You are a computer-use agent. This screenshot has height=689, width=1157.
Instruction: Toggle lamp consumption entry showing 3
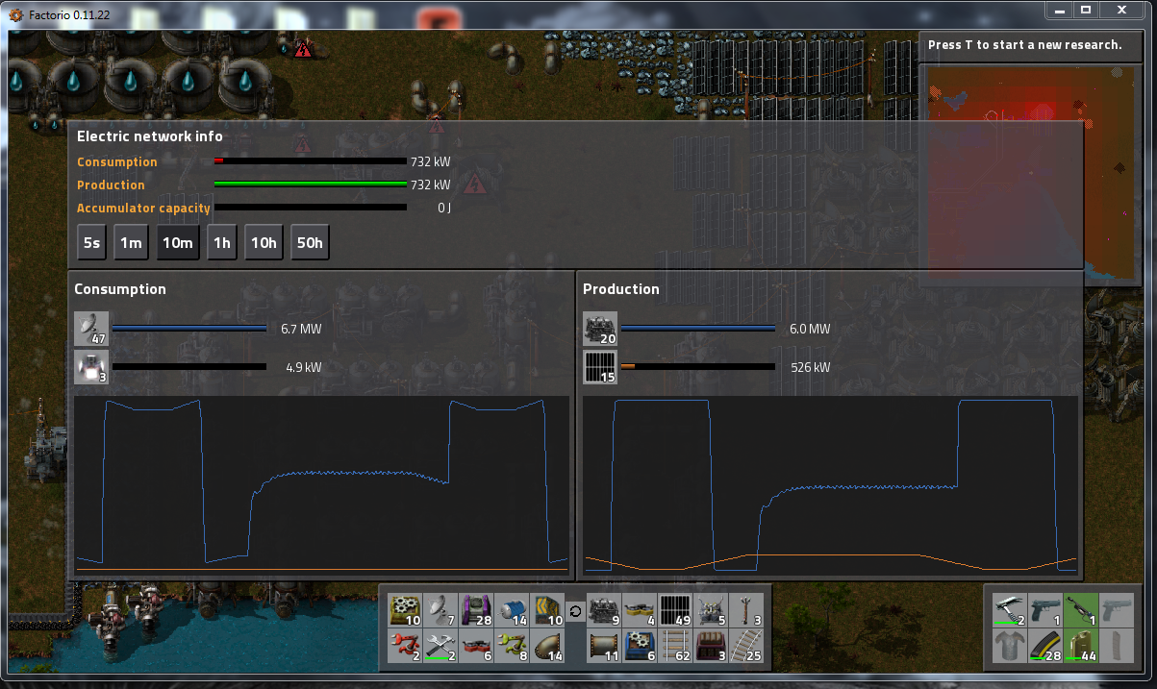click(91, 367)
